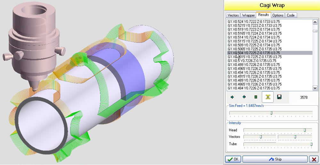Switch to the Code tab
This screenshot has height=165, width=320.
(x=291, y=15)
